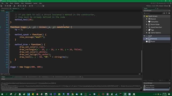Open the Game Options toolbar icon

coord(30,6)
